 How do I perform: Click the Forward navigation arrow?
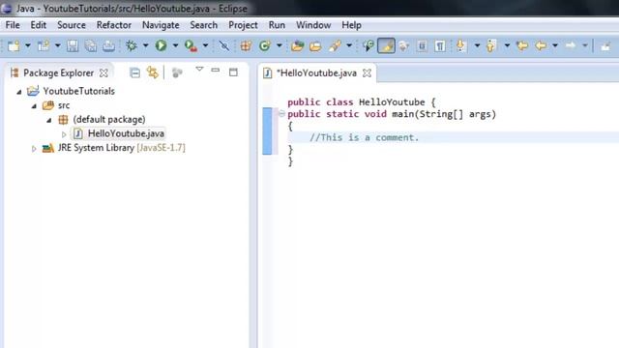click(x=571, y=45)
